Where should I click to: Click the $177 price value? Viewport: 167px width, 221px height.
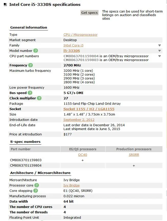pos(68,134)
